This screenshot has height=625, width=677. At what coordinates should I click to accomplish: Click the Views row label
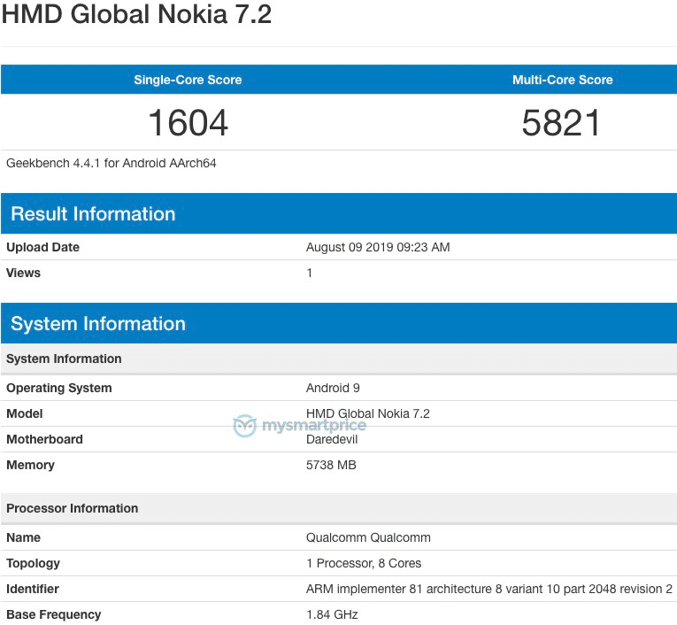click(x=24, y=273)
